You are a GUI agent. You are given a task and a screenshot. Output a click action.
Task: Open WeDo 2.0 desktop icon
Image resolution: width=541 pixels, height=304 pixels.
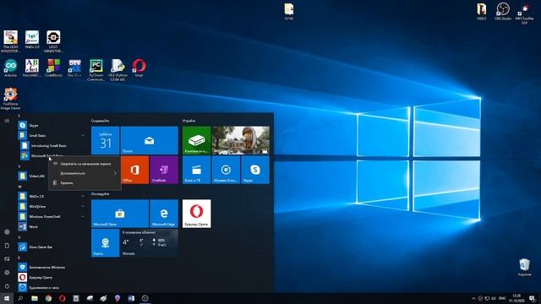[x=32, y=40]
